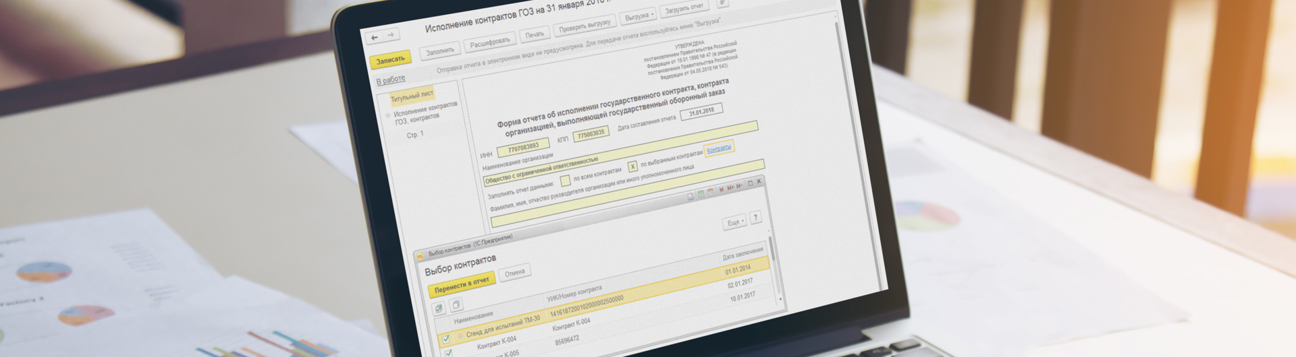Open the calendar icon in dialog title bar
This screenshot has width=1296, height=357.
click(710, 193)
